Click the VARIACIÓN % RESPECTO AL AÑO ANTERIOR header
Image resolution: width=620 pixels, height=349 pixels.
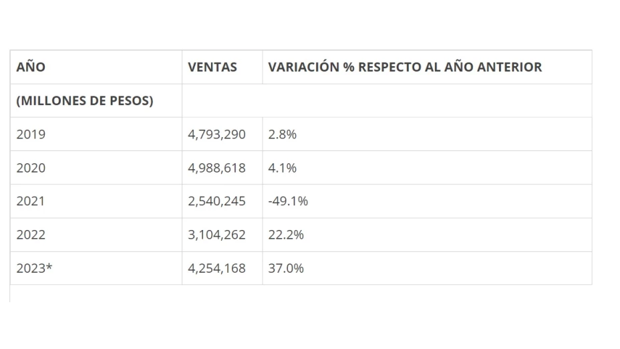click(x=427, y=68)
